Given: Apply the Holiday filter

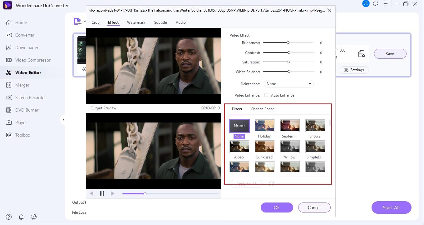Looking at the screenshot, I should tap(264, 126).
